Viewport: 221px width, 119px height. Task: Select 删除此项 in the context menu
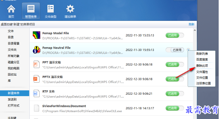pyautogui.click(x=202, y=66)
